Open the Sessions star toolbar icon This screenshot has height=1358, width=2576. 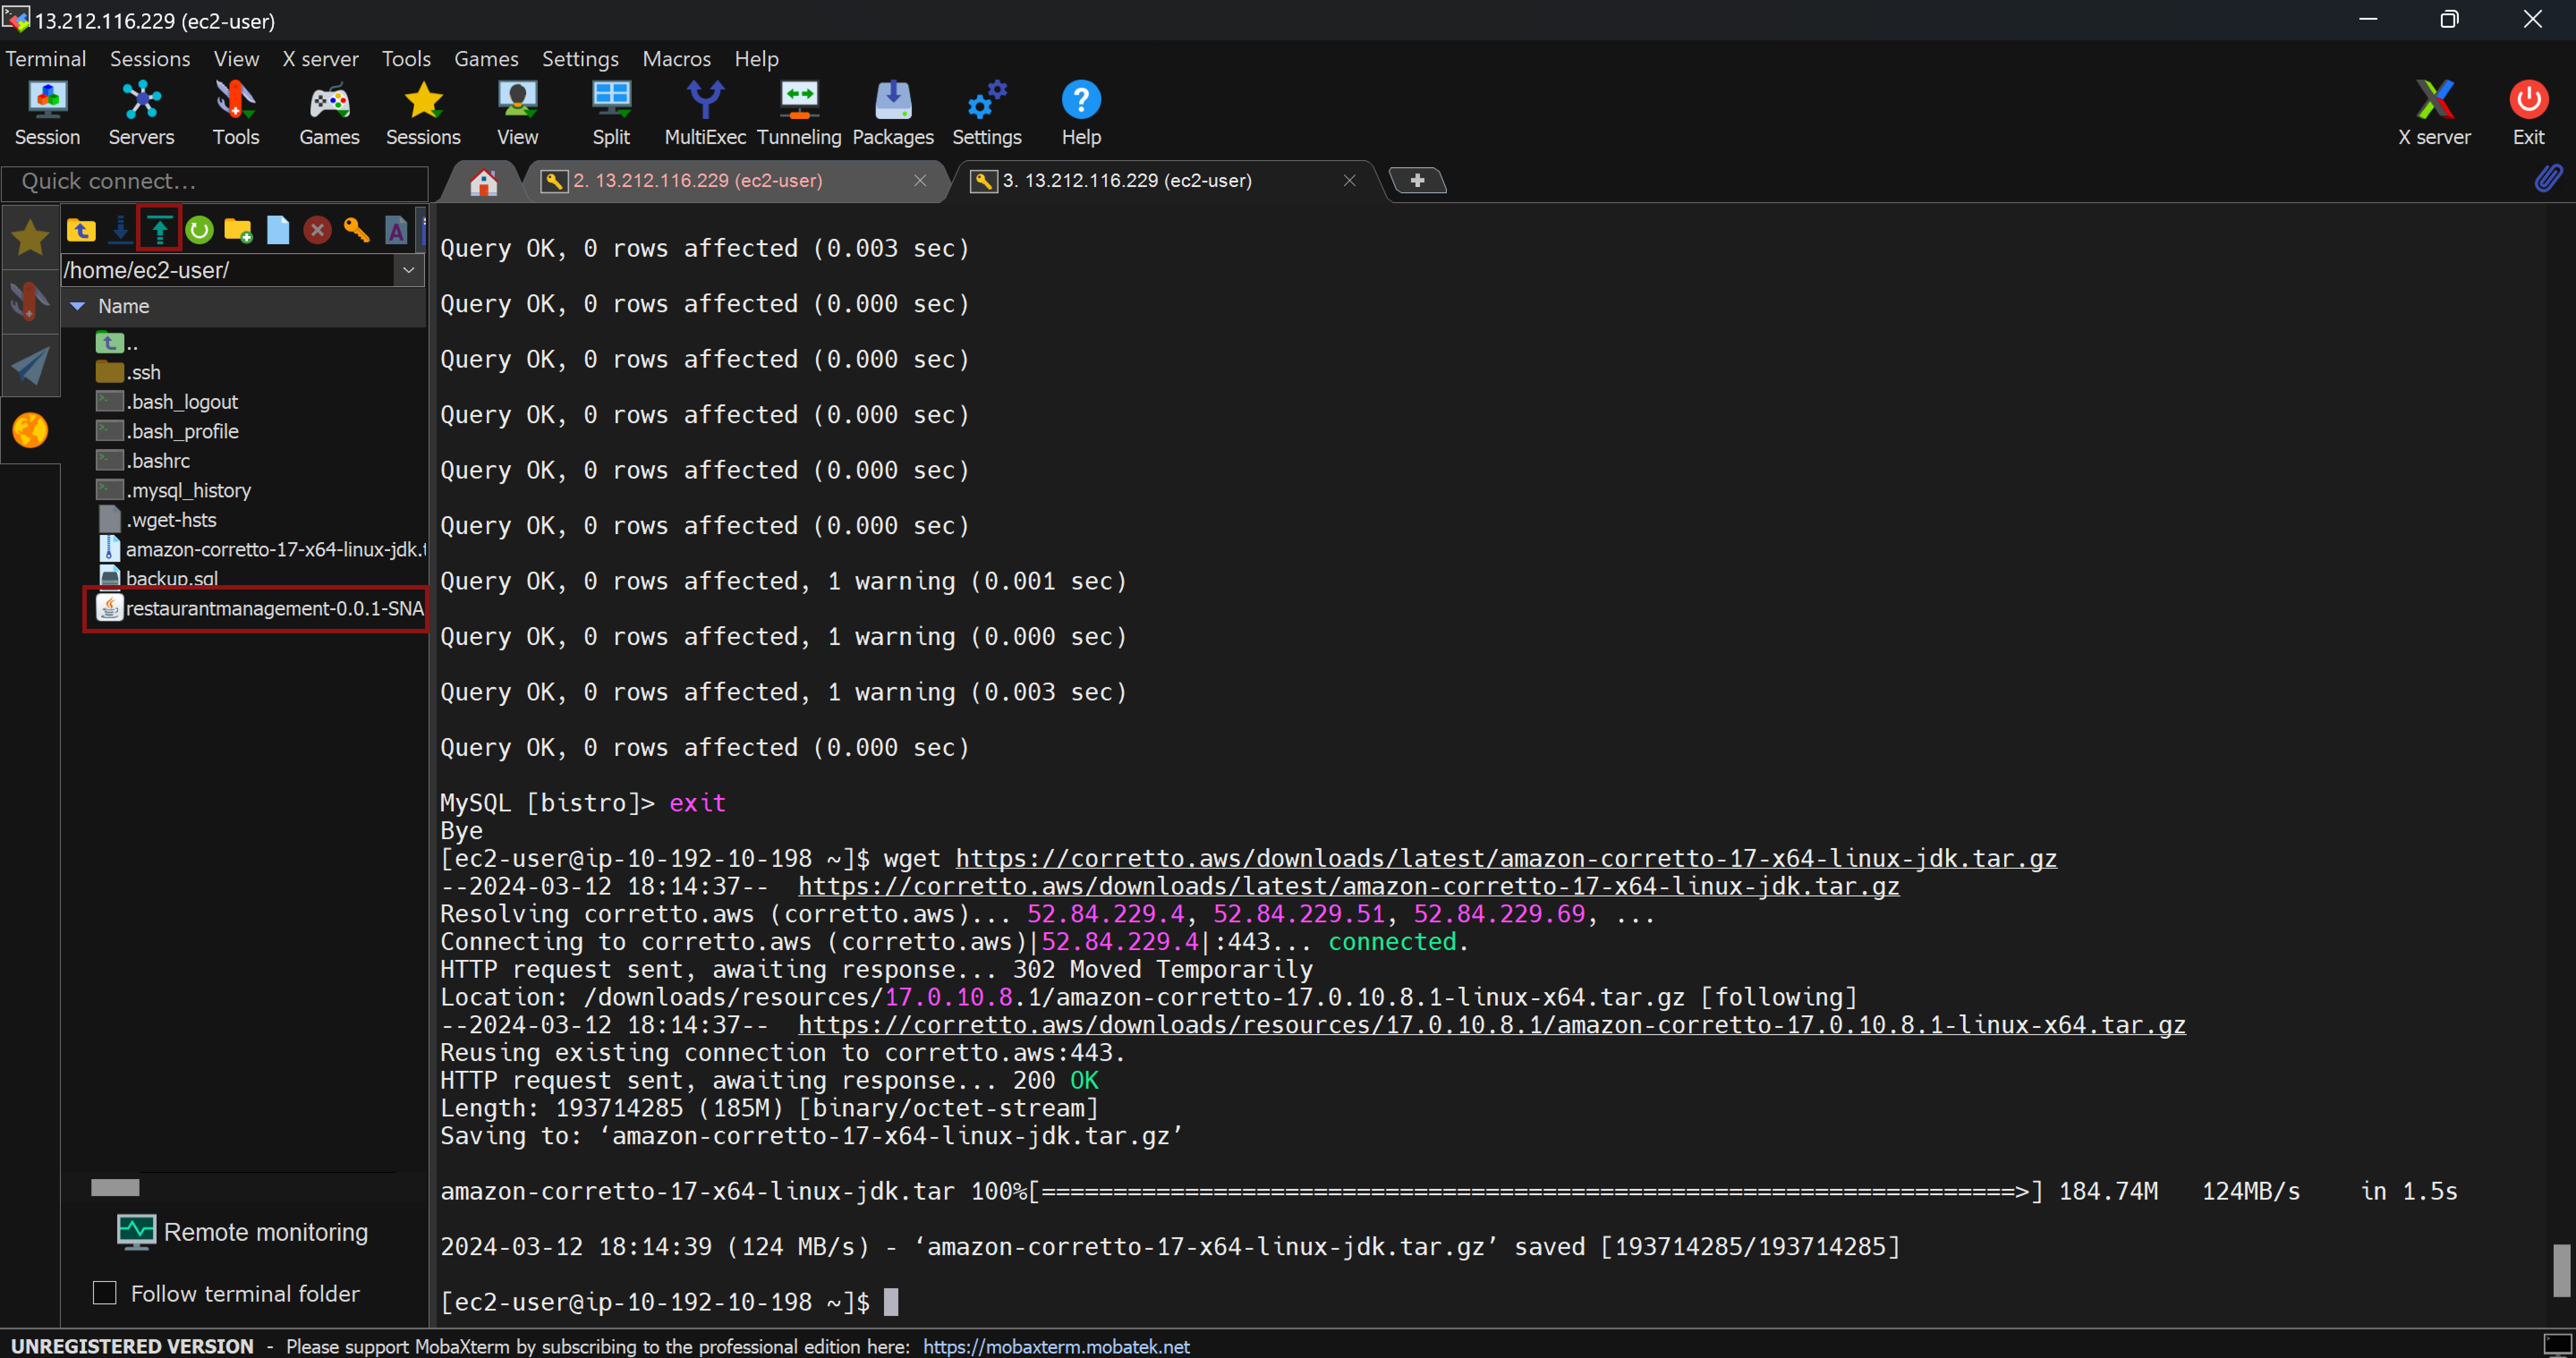(423, 113)
